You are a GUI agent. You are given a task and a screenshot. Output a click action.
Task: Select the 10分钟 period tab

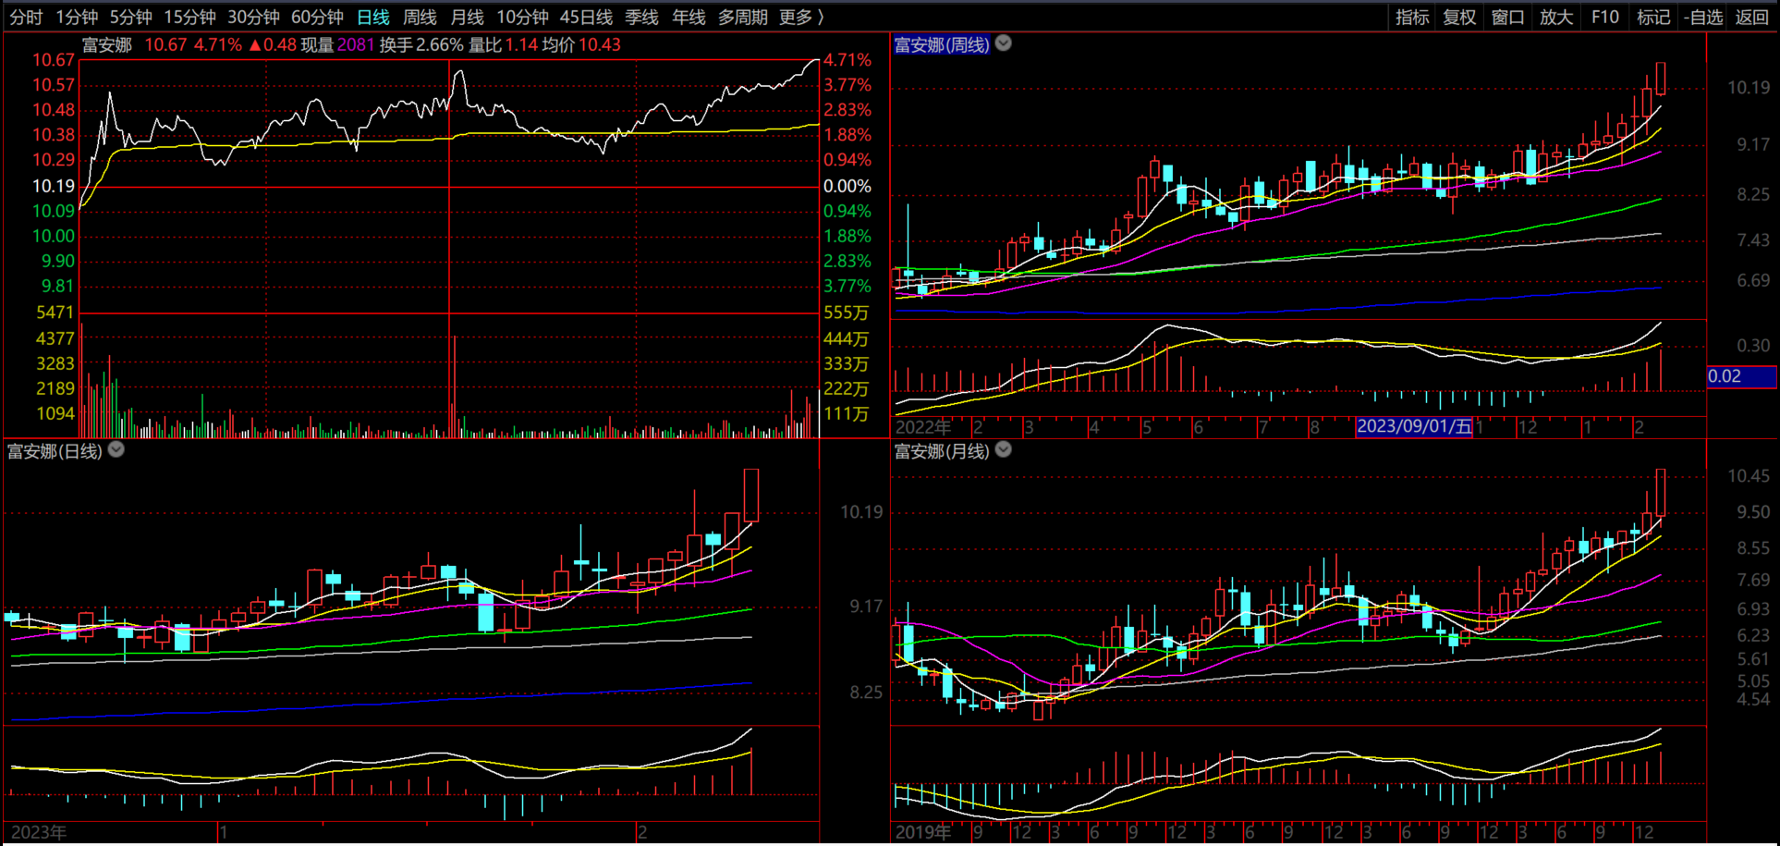click(522, 18)
